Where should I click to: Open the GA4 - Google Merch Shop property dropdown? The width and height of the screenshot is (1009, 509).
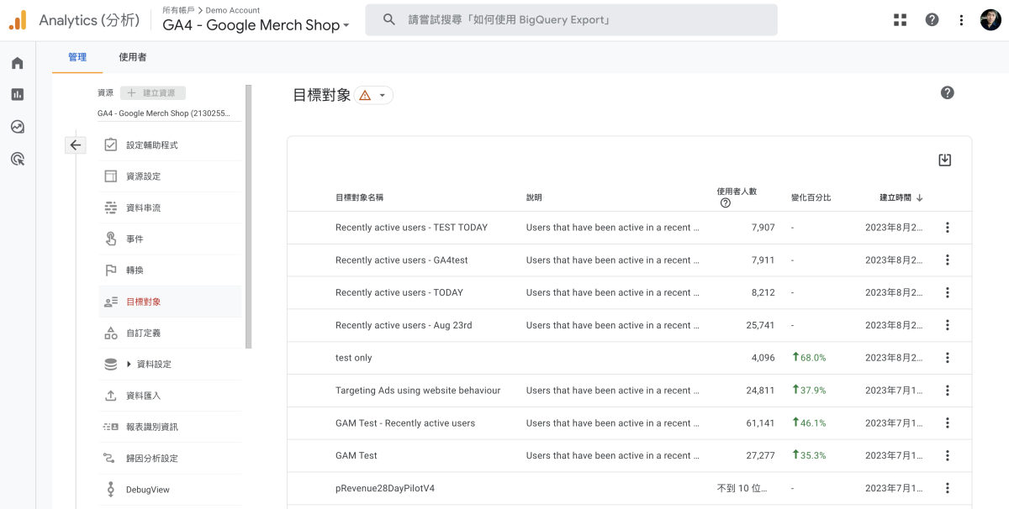click(x=256, y=25)
